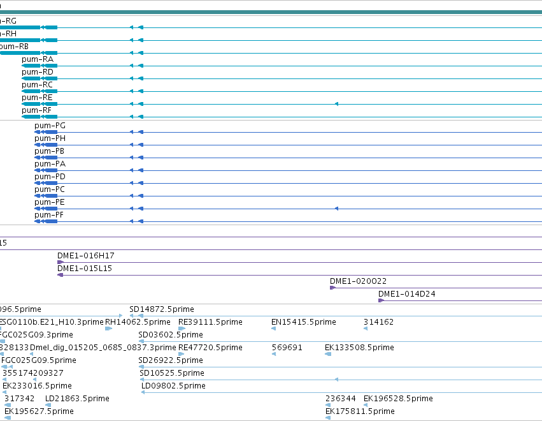
Task: Select the LD09802.5prime EST
Action: click(173, 387)
